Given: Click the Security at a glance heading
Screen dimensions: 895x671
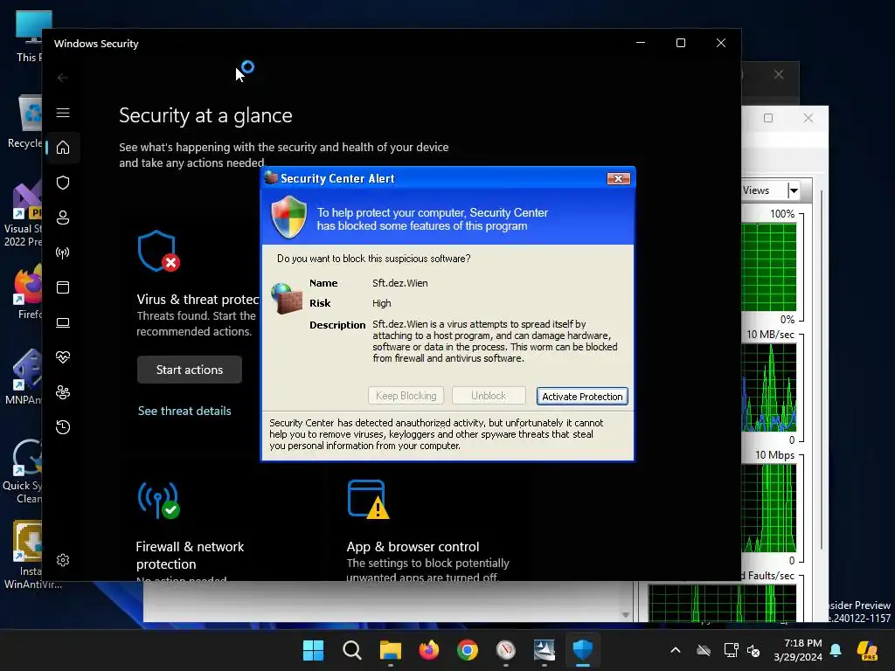Looking at the screenshot, I should [205, 116].
